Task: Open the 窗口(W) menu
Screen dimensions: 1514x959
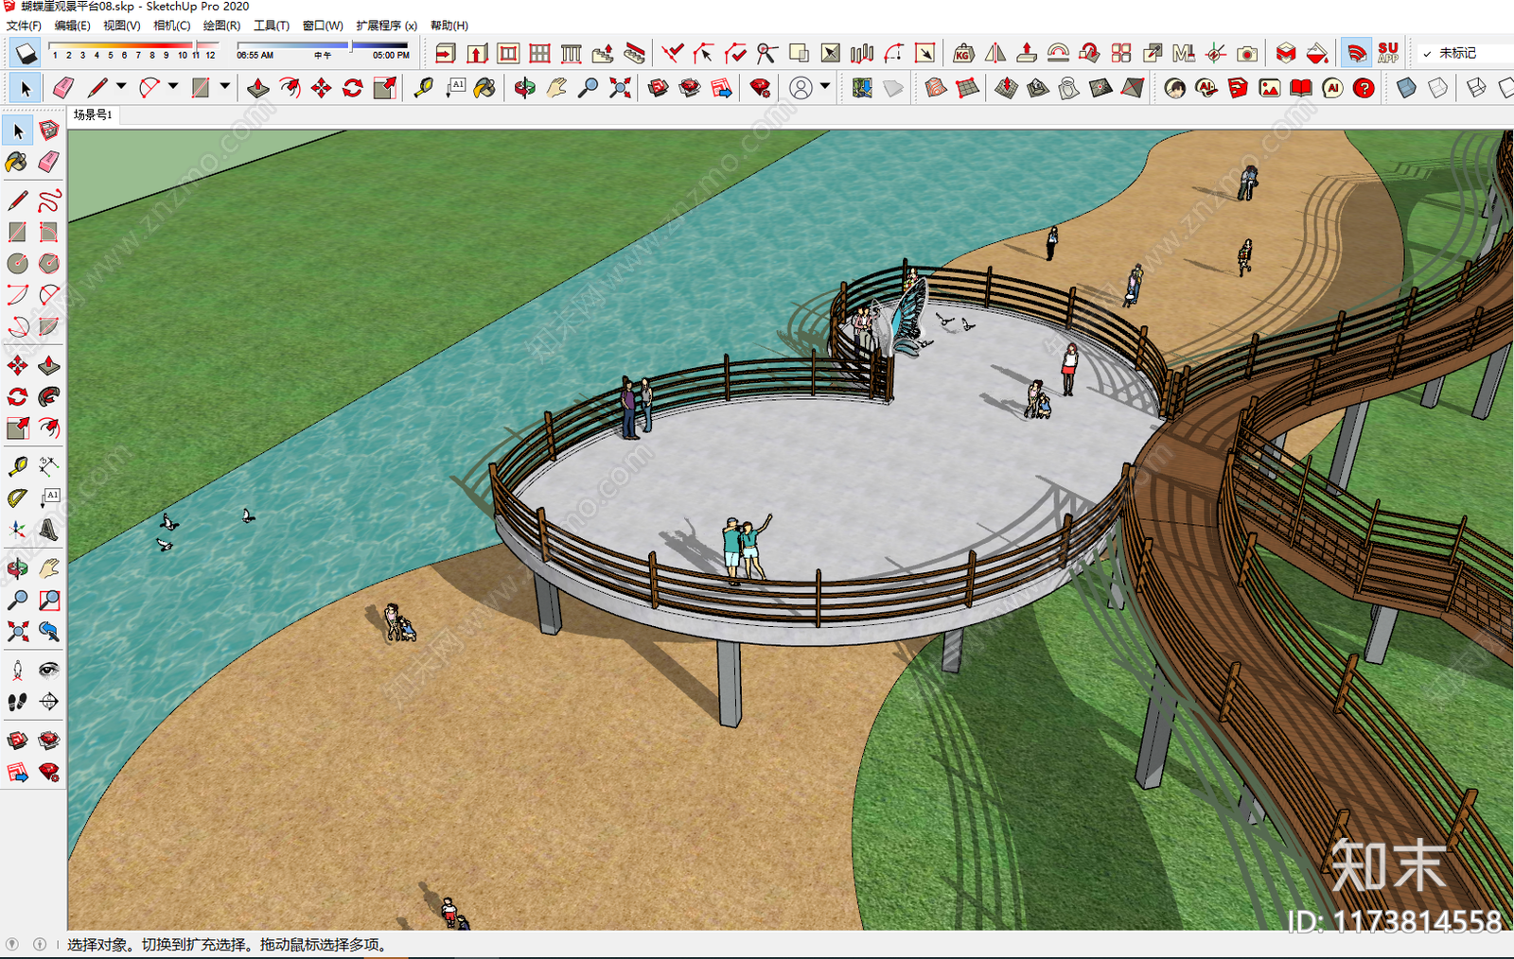Action: (x=323, y=26)
